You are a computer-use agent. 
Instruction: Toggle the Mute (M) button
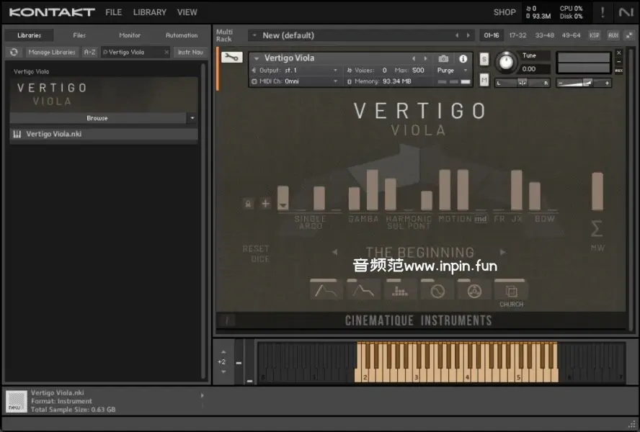(x=484, y=80)
